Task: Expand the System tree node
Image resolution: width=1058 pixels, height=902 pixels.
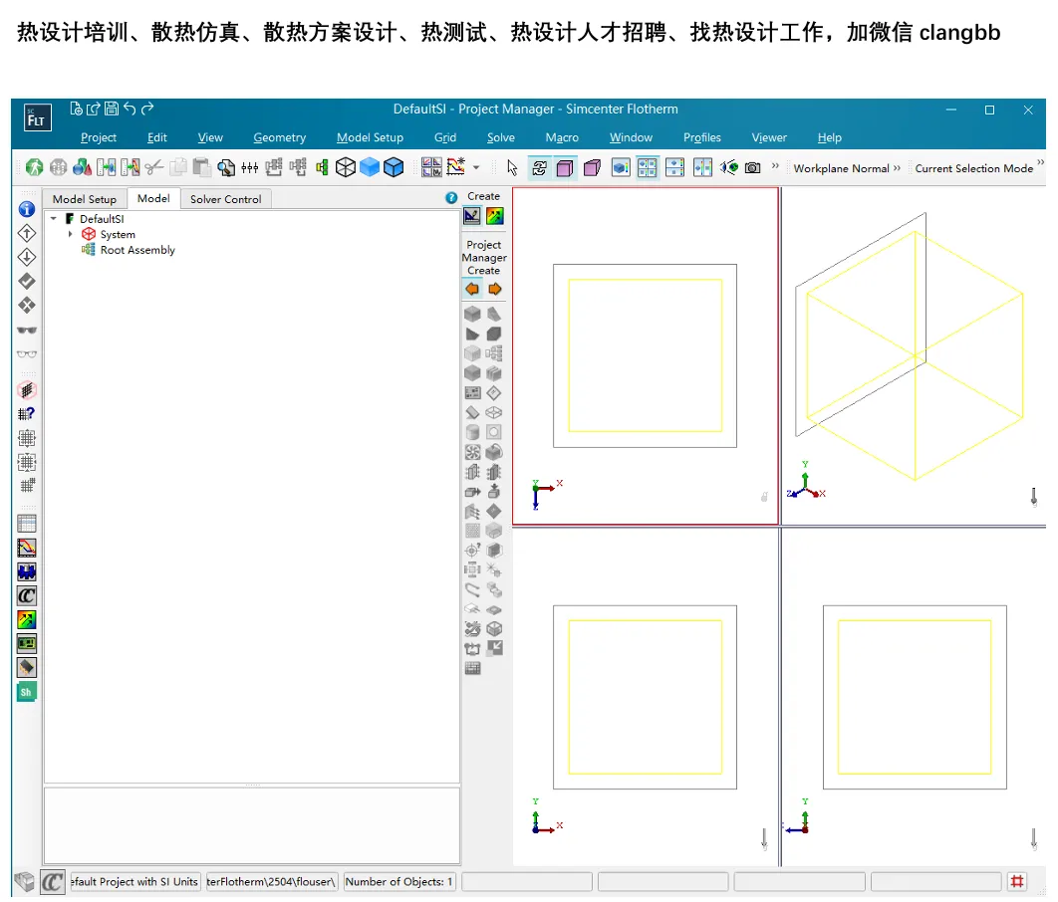Action: coord(70,234)
